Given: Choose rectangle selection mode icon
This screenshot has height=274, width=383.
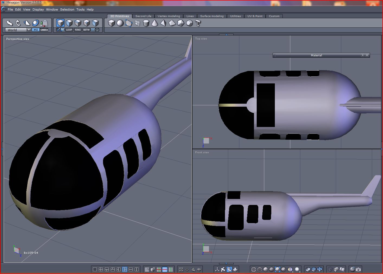Looking at the screenshot, I should [x=93, y=30].
